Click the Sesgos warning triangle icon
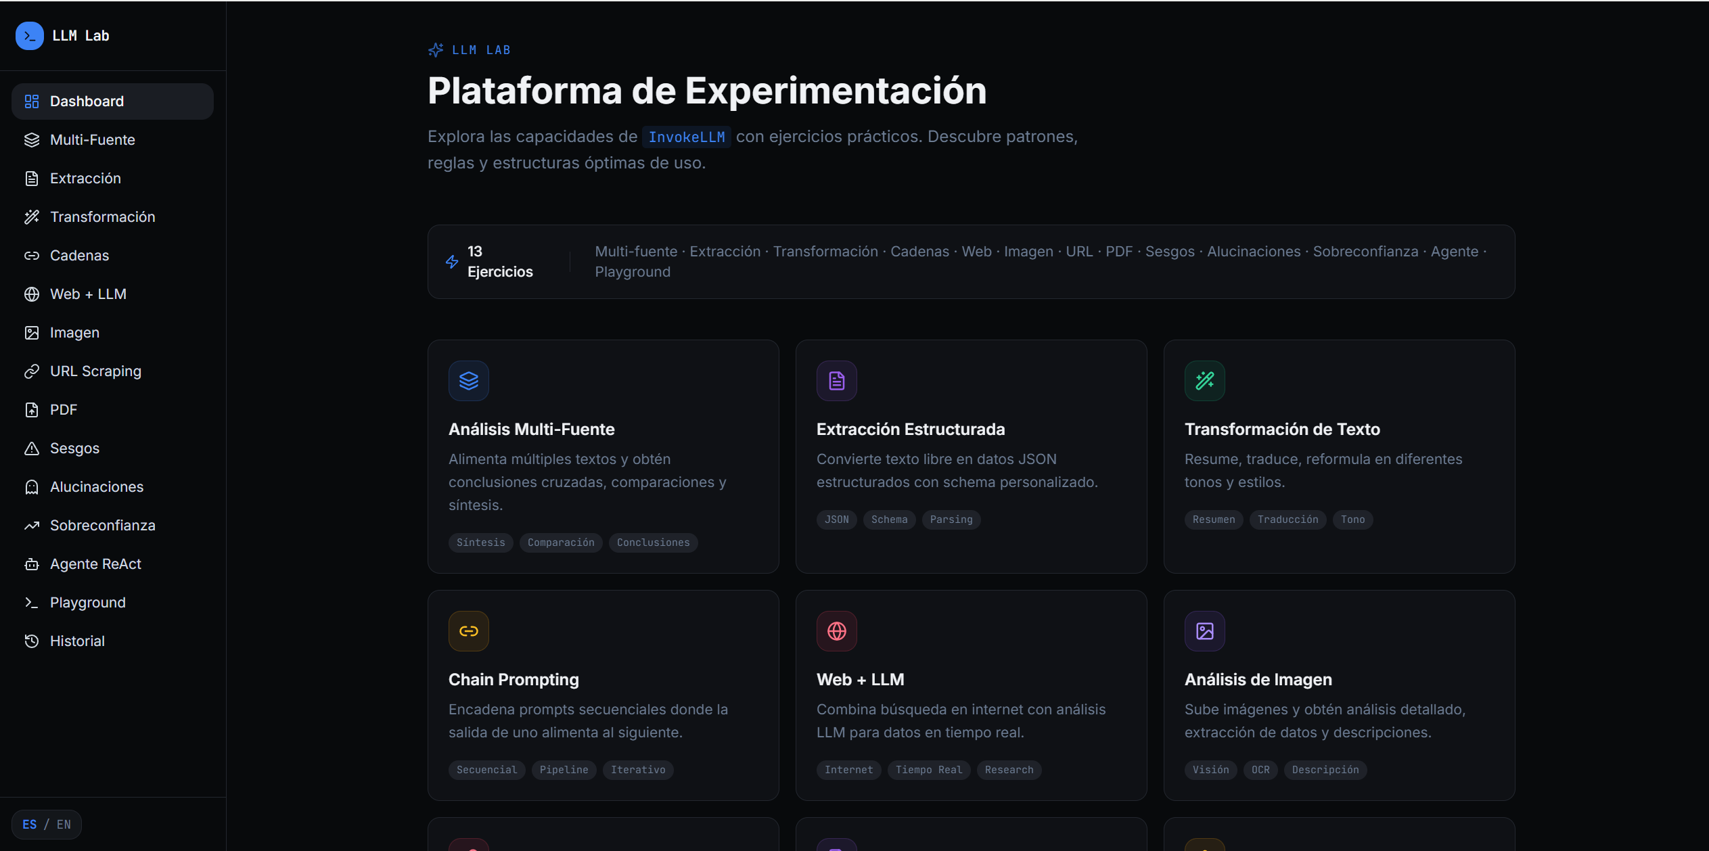Image resolution: width=1709 pixels, height=851 pixels. pos(32,448)
